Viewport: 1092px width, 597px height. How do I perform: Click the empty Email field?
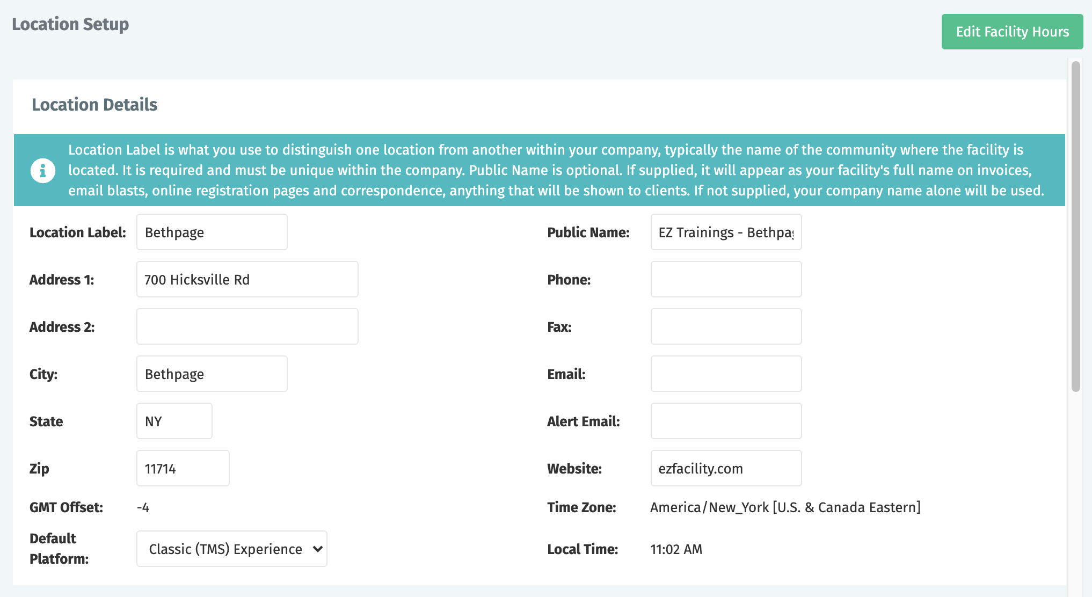(x=726, y=374)
